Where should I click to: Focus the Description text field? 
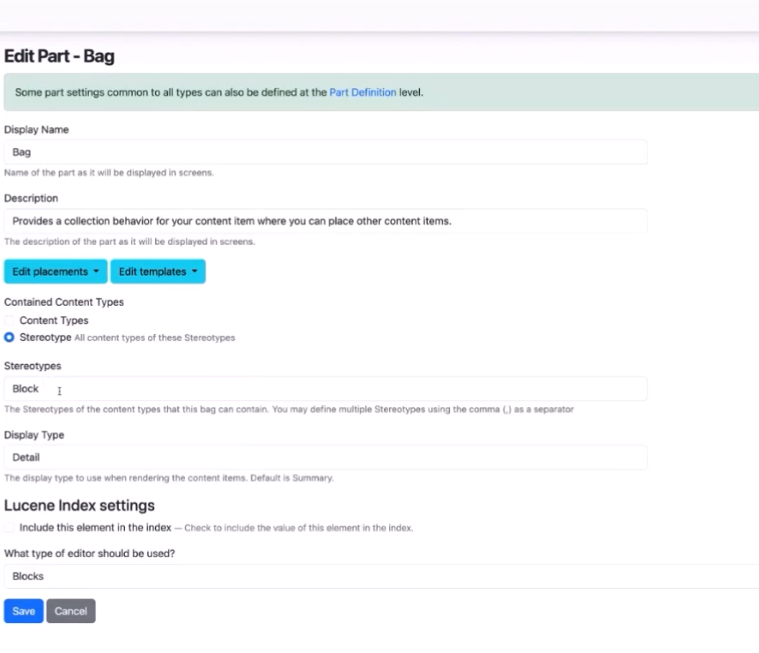tap(324, 220)
